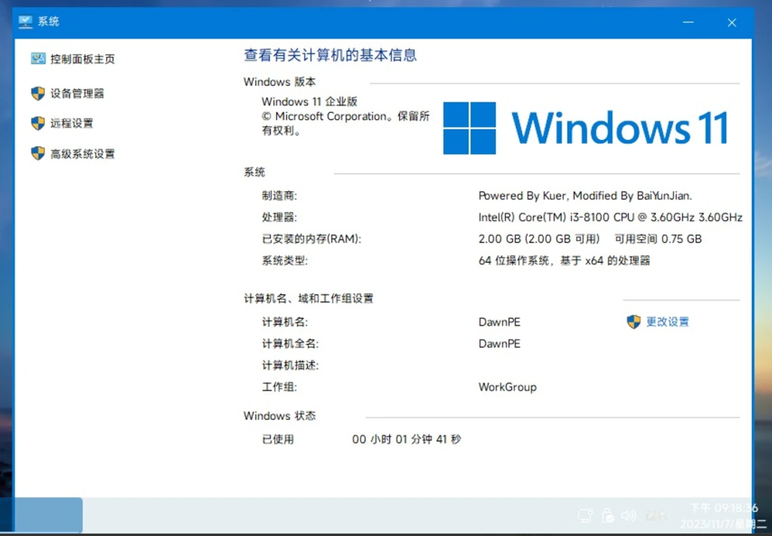Click the system type value 64 位操作系统
The image size is (772, 536).
click(564, 260)
